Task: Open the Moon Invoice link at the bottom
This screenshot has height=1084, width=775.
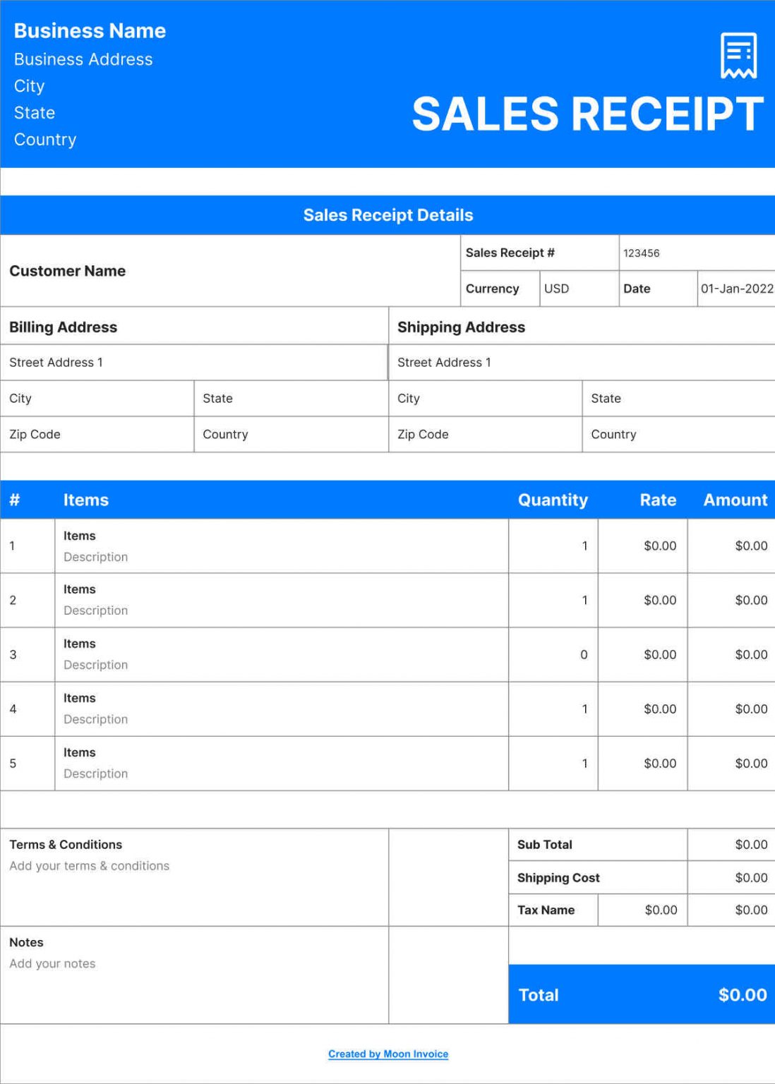Action: coord(387,1054)
